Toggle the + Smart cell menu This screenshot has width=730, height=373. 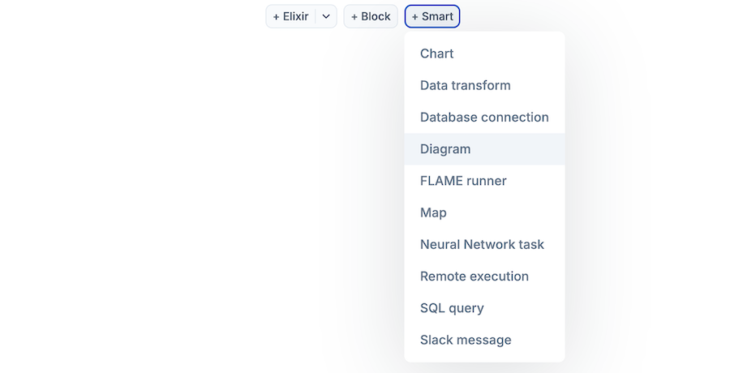tap(432, 16)
